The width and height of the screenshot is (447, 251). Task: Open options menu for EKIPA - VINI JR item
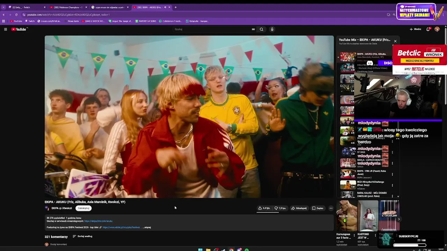(393, 174)
